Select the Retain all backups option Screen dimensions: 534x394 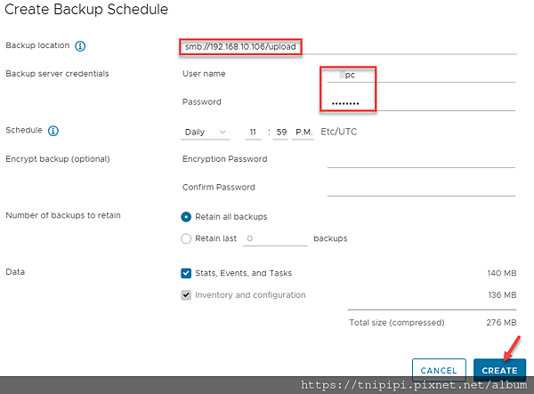point(186,216)
